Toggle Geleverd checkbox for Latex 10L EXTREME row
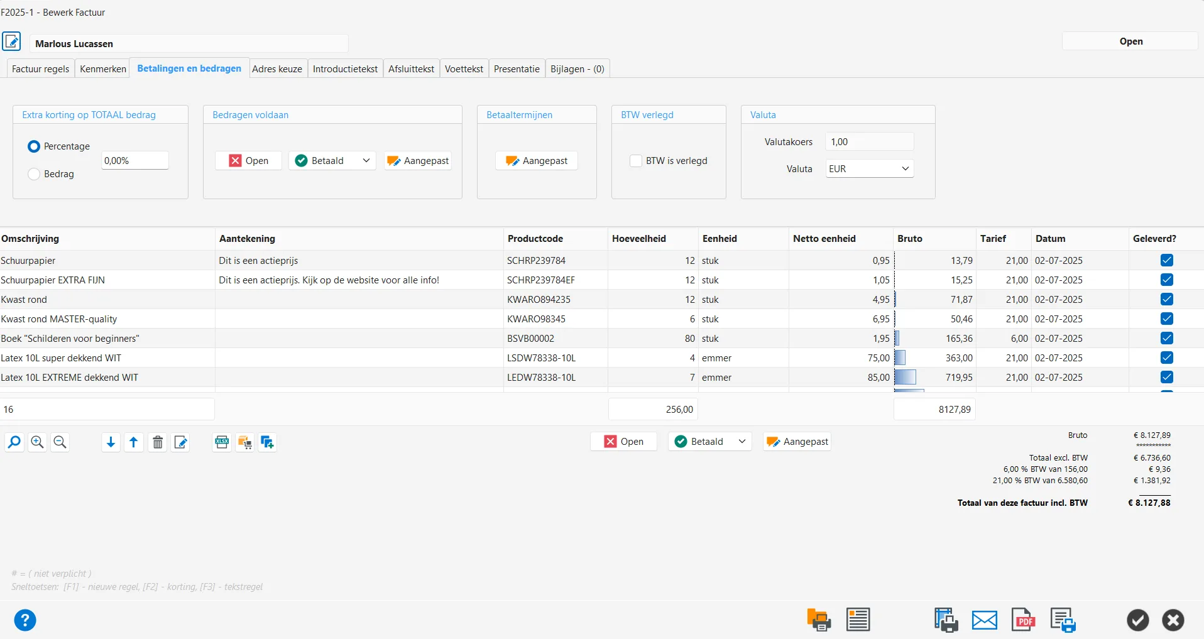1204x639 pixels. pyautogui.click(x=1167, y=377)
